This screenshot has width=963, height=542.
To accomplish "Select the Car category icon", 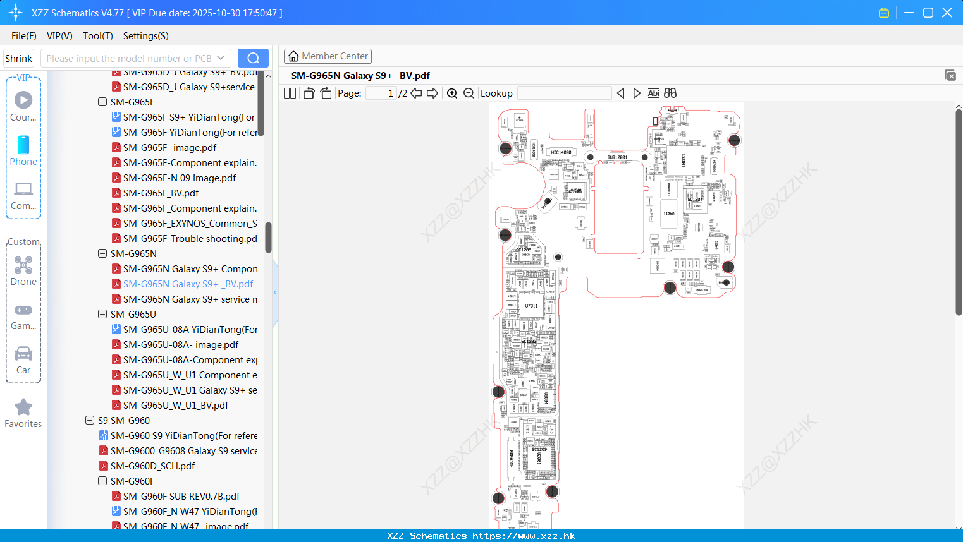I will pyautogui.click(x=23, y=360).
